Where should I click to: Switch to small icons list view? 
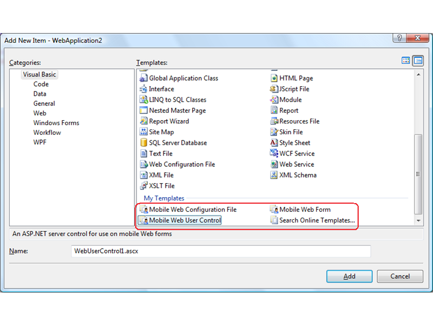click(418, 61)
